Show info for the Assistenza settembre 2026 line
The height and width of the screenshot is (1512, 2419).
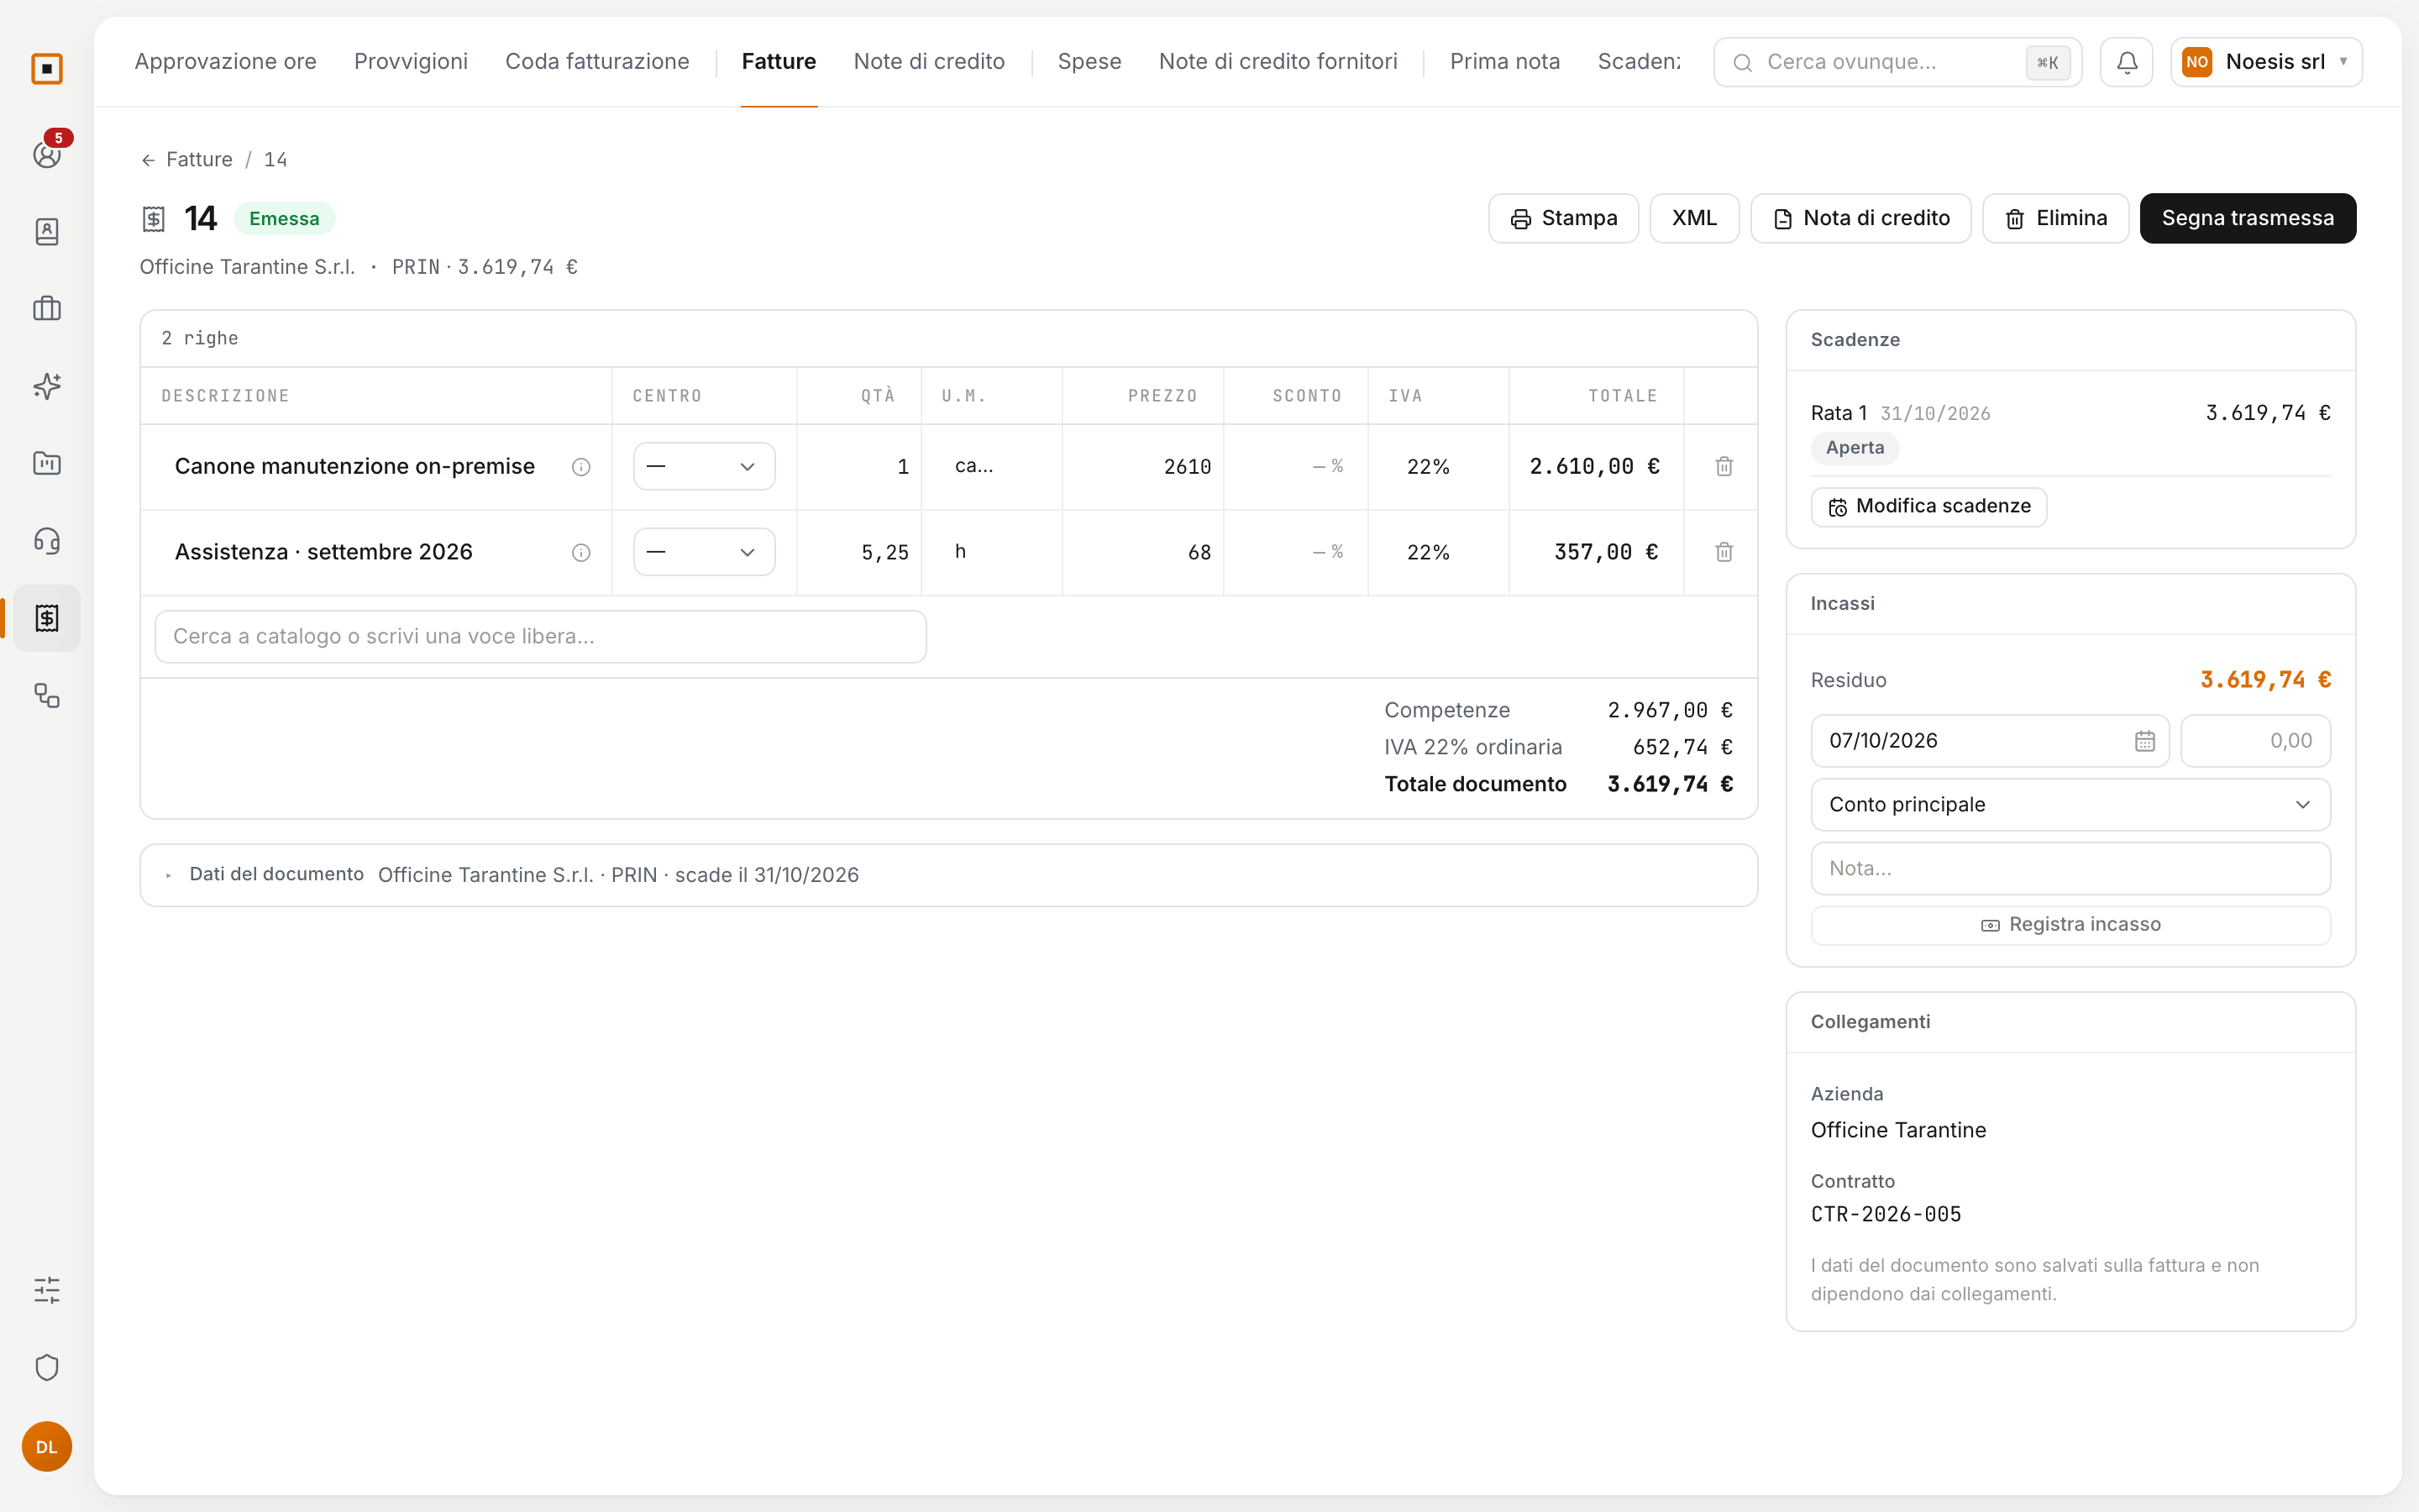[580, 553]
